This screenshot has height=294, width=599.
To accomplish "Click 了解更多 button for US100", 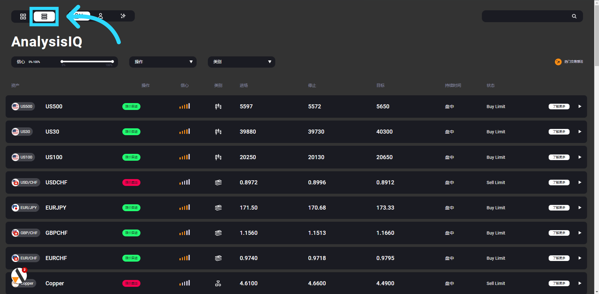I will [559, 157].
